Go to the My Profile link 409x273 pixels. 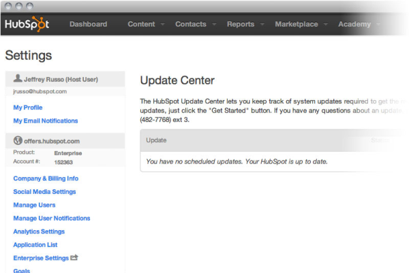(28, 108)
